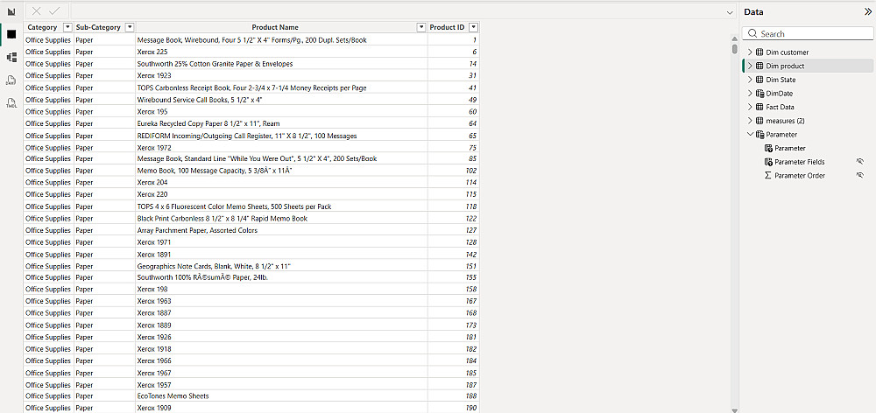
Task: Toggle visibility of Parameter Fields
Action: coord(860,161)
